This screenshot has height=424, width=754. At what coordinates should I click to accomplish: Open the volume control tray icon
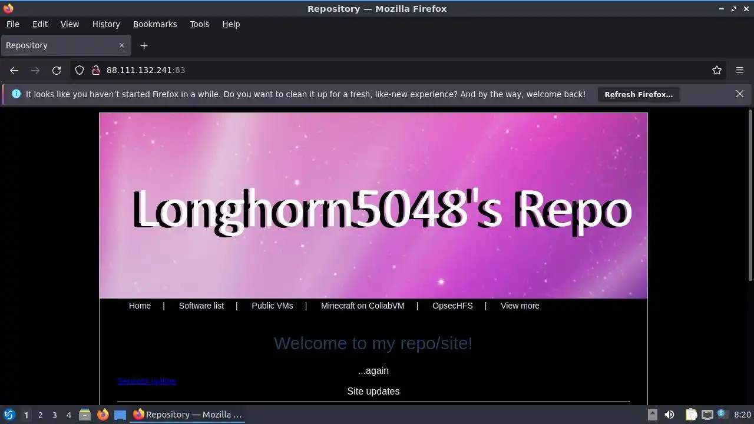pyautogui.click(x=669, y=415)
